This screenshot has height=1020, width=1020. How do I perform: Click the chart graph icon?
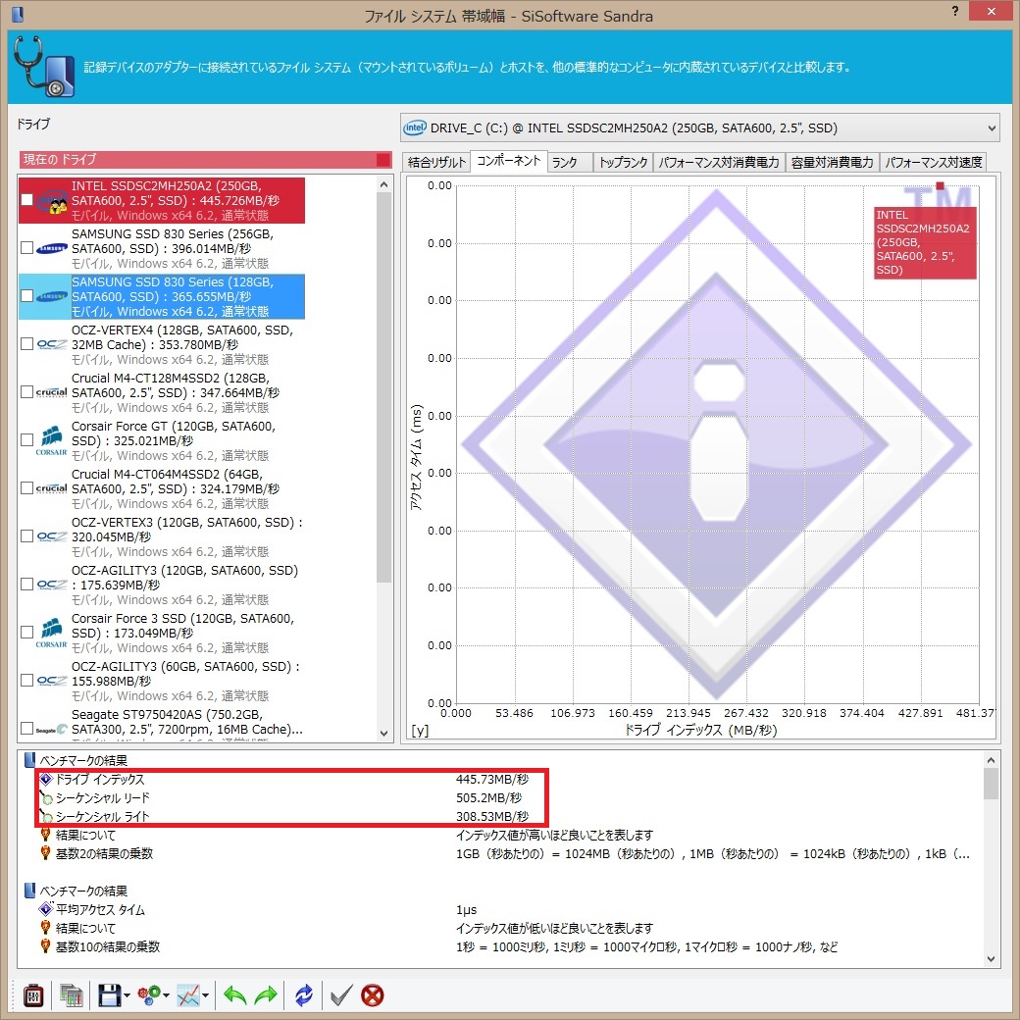pyautogui.click(x=188, y=995)
